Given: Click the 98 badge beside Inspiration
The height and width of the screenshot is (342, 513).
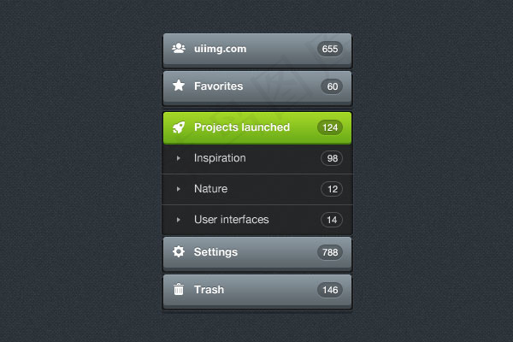Looking at the screenshot, I should click(x=332, y=158).
